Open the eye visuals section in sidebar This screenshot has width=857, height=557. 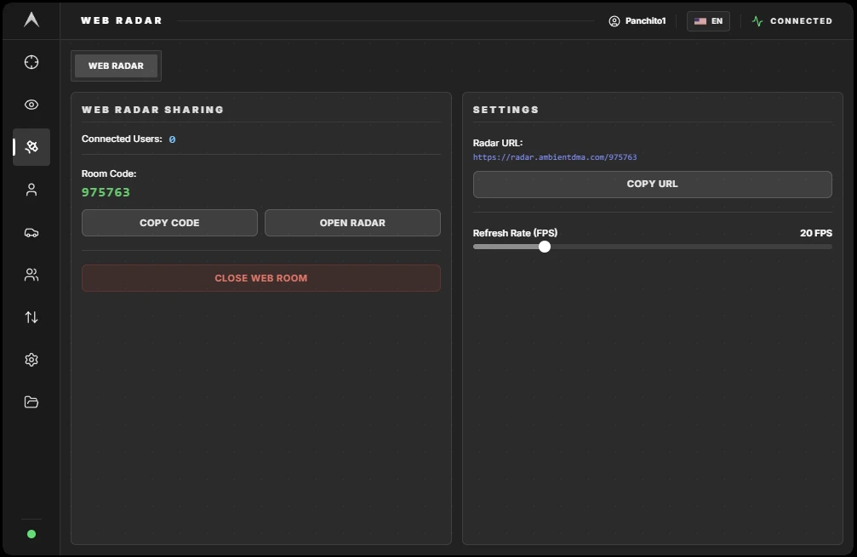tap(31, 105)
